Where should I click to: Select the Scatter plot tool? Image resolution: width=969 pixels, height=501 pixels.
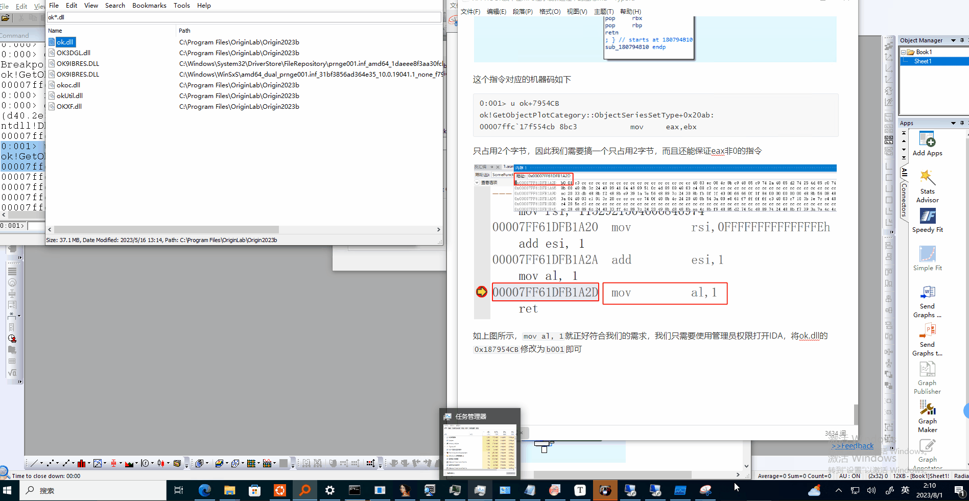coord(50,463)
